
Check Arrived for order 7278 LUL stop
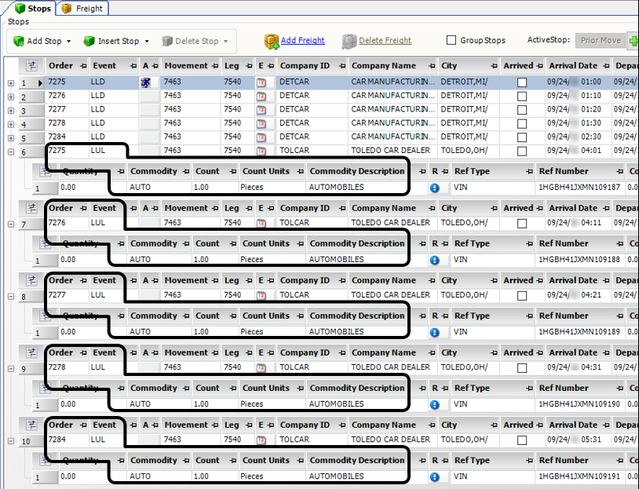coord(521,368)
